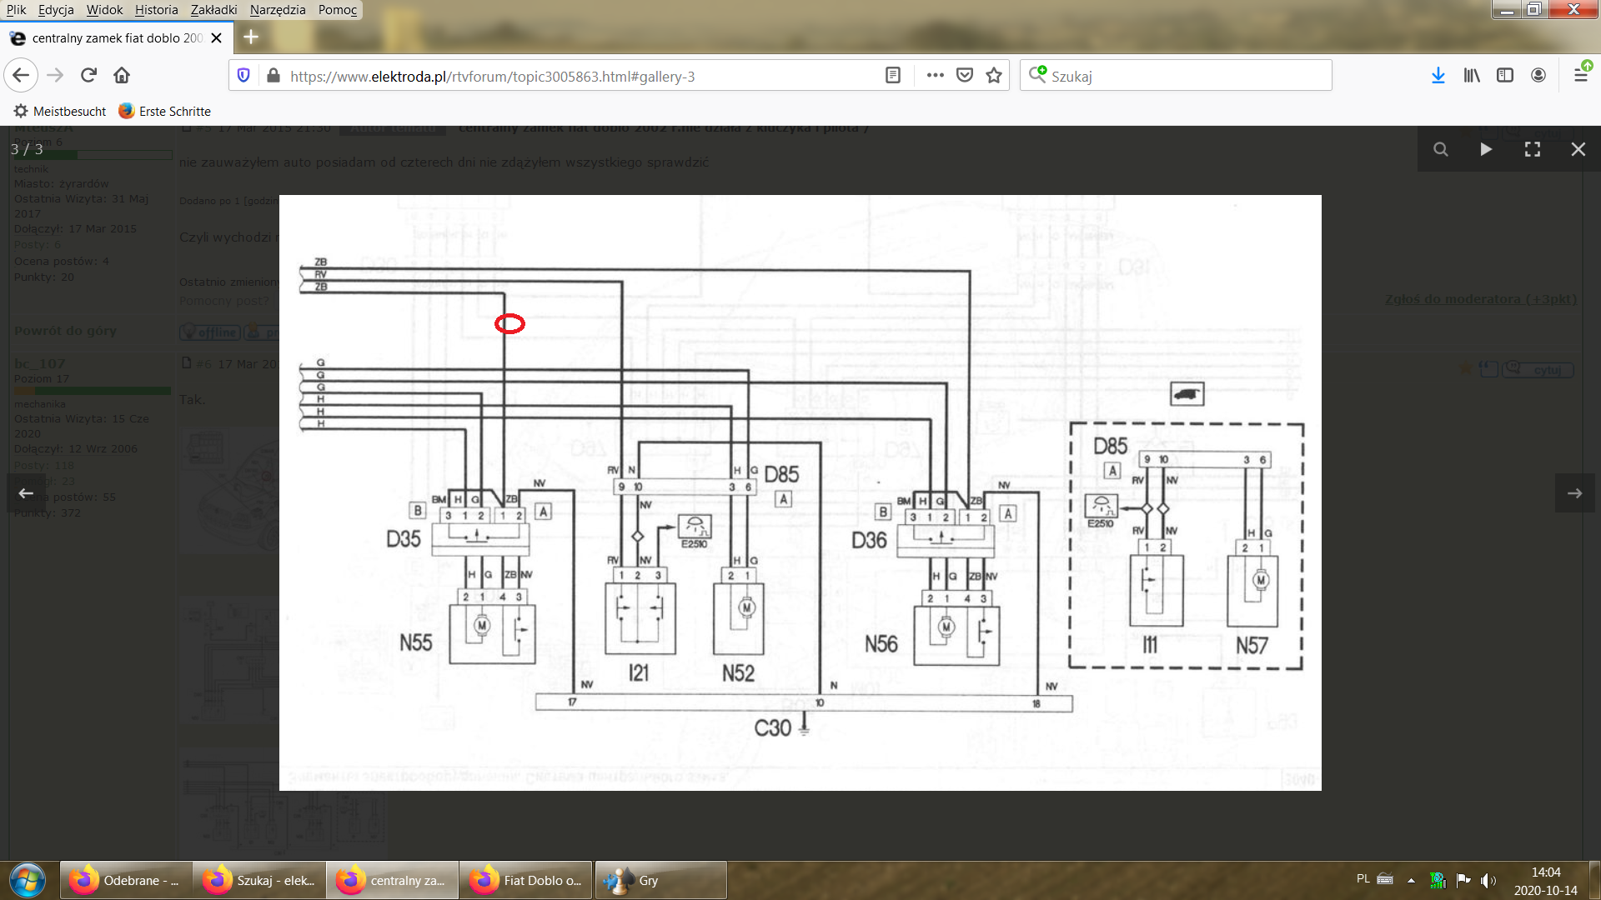The image size is (1601, 900).
Task: Open the Firefox home page
Action: click(x=122, y=76)
